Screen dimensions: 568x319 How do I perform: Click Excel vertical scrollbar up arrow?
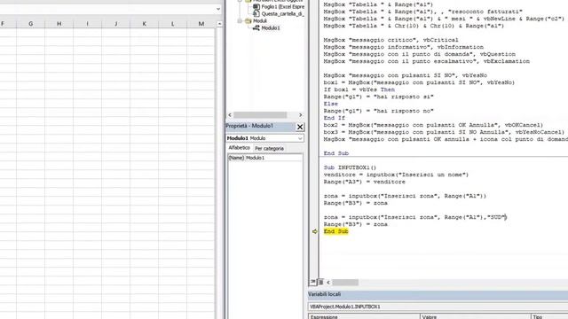[219, 24]
